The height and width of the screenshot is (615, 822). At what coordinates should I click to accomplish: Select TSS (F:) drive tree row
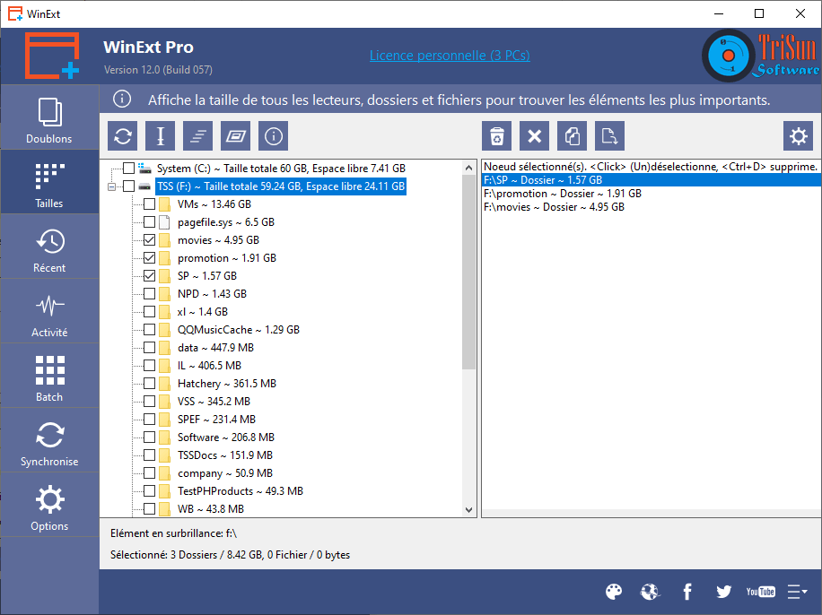pyautogui.click(x=281, y=186)
